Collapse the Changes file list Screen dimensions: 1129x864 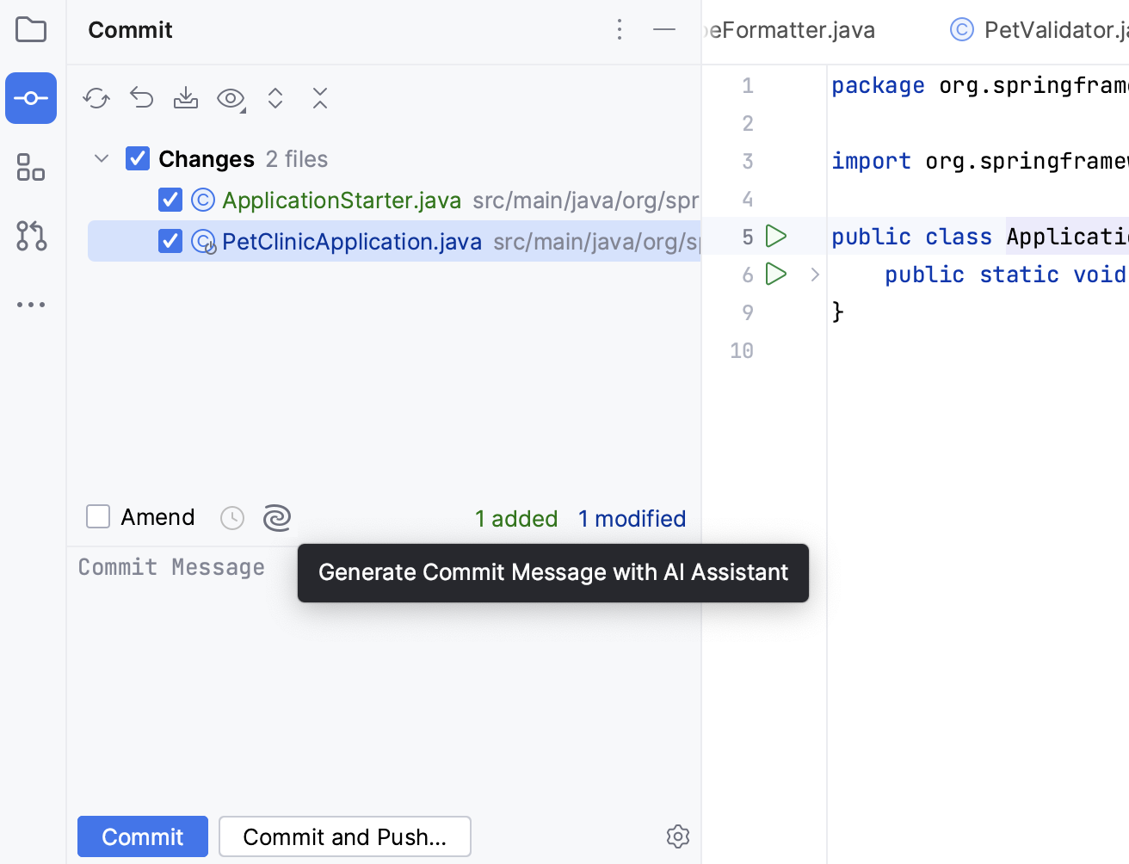pyautogui.click(x=101, y=158)
